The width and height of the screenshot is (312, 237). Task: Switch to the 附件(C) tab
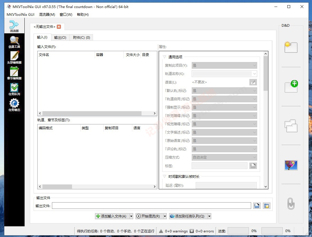pyautogui.click(x=81, y=37)
